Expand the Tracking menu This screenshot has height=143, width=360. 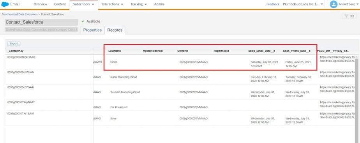point(139,4)
